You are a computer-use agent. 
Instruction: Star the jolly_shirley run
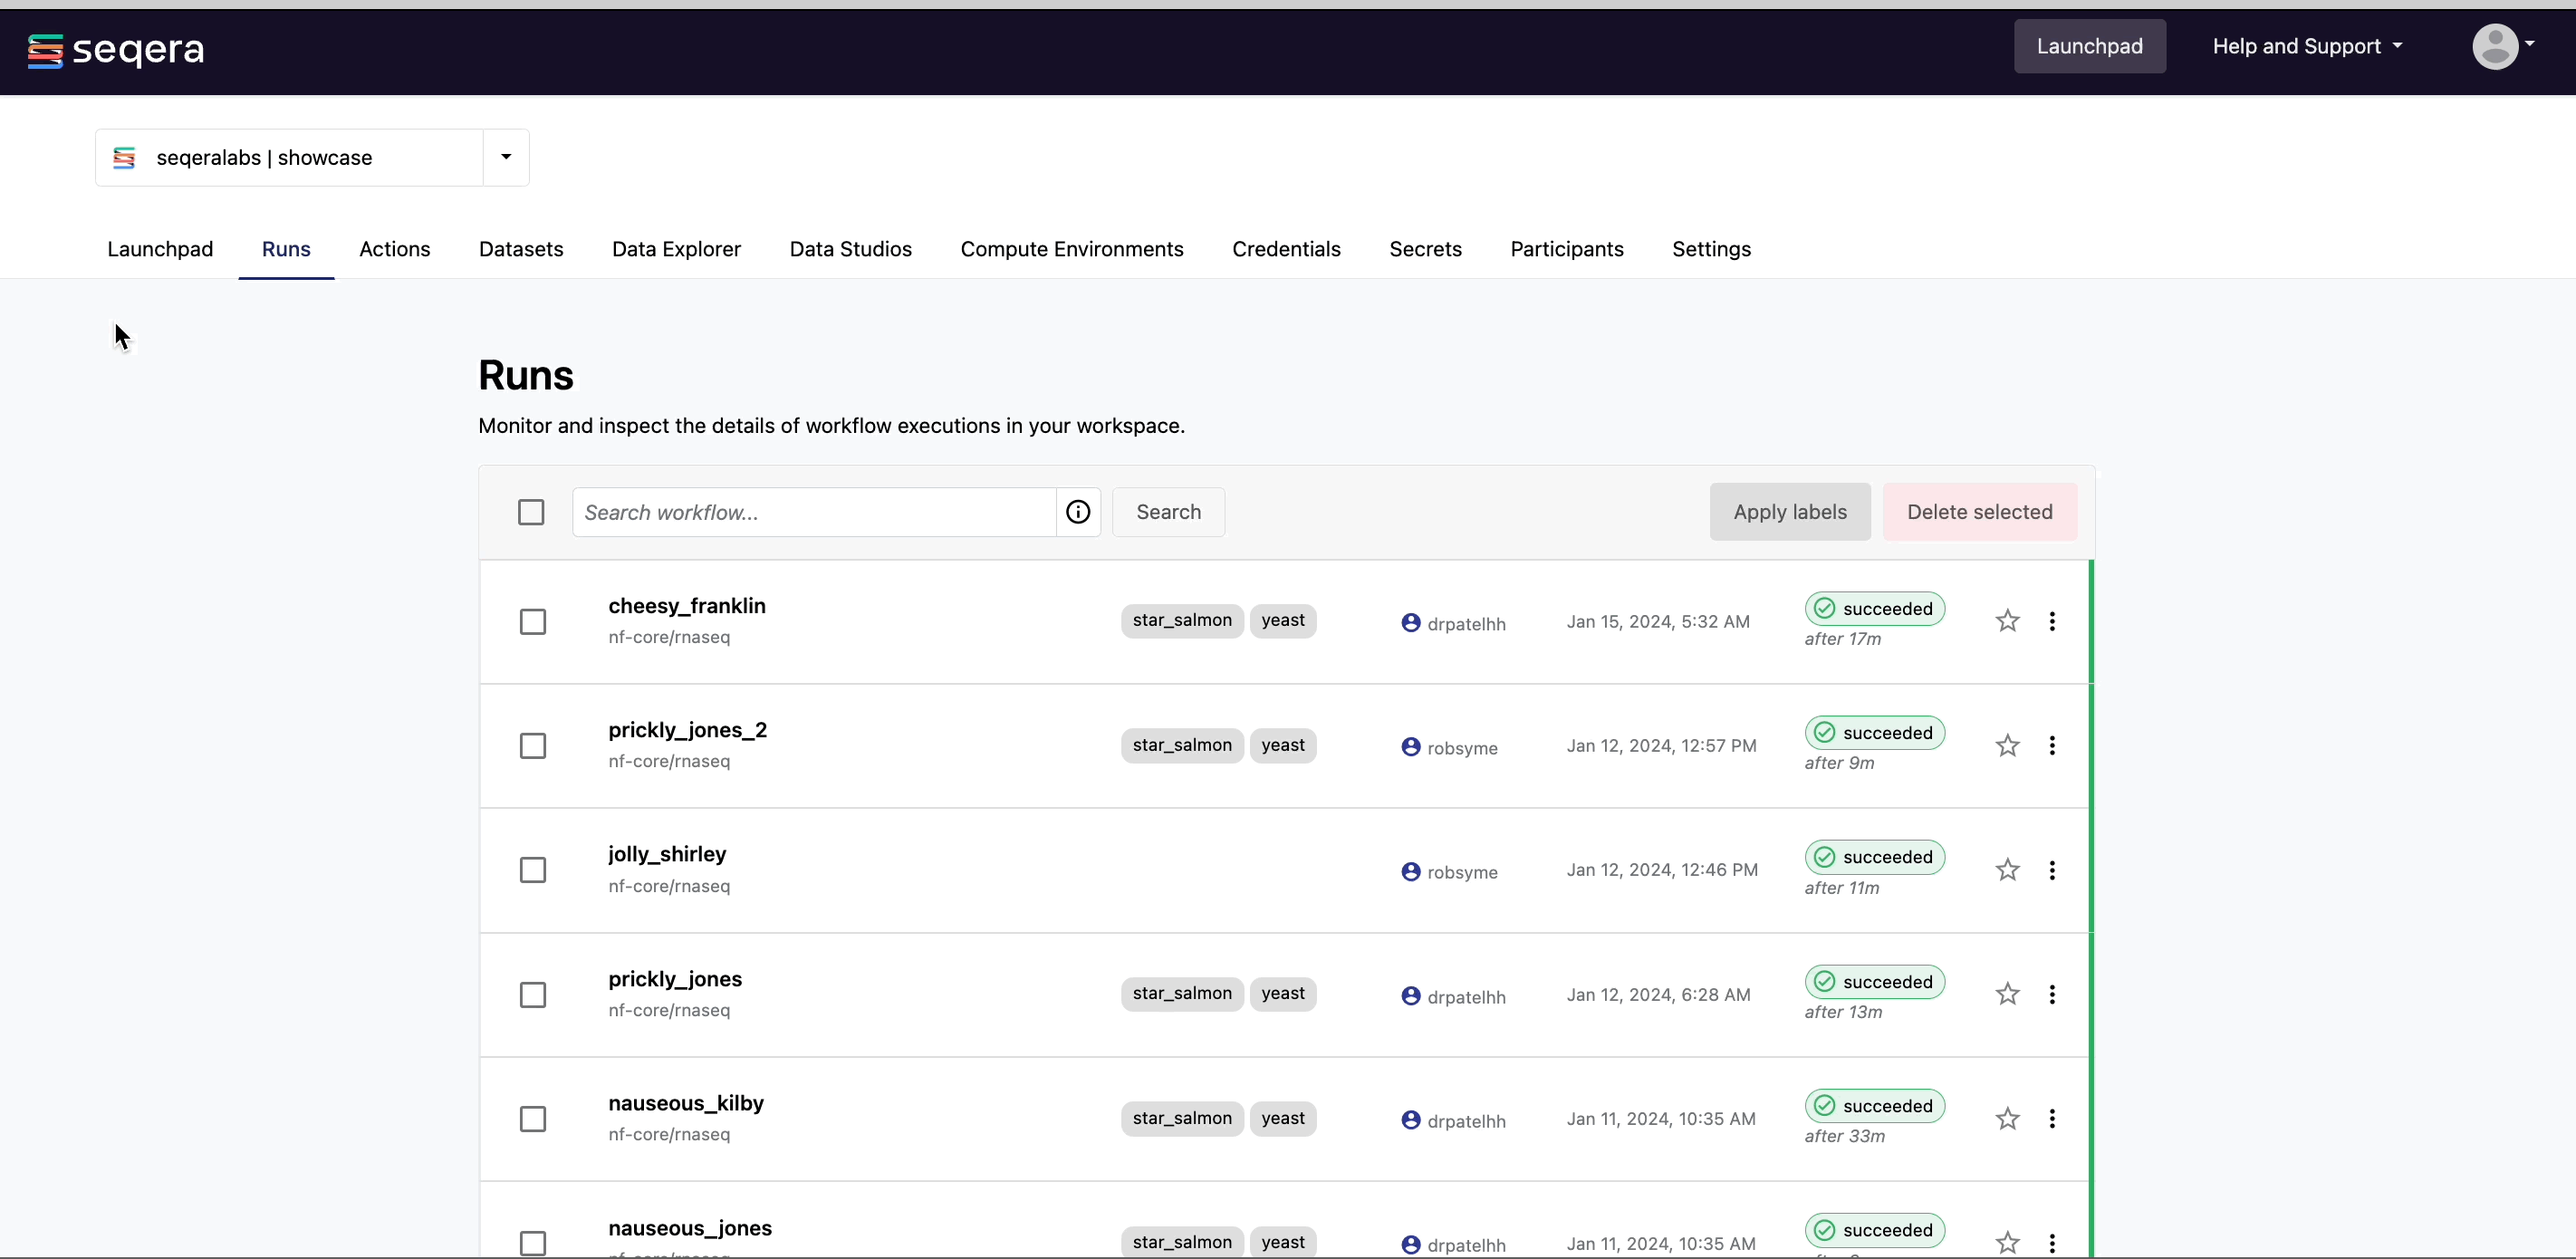click(x=2007, y=870)
